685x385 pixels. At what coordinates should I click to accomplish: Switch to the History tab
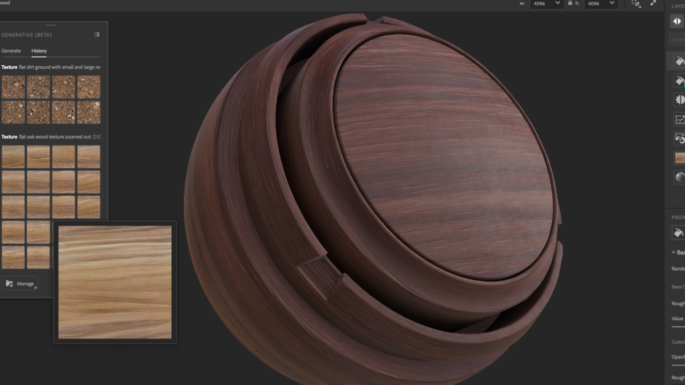[x=39, y=50]
